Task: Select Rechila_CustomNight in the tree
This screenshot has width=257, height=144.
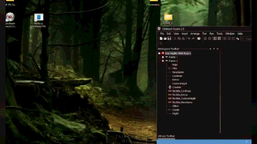Action: point(184,98)
